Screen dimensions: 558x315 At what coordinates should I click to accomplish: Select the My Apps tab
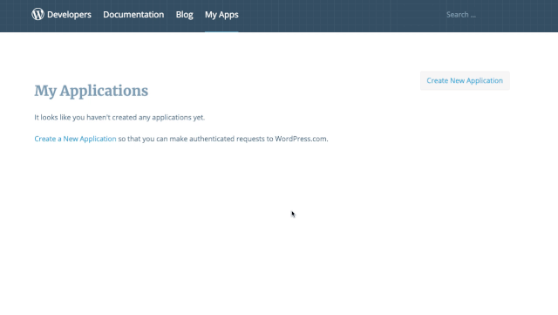coord(221,15)
